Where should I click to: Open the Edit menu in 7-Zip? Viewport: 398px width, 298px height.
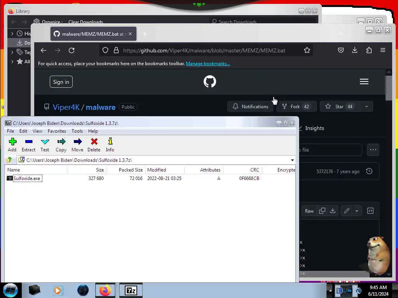click(x=23, y=131)
